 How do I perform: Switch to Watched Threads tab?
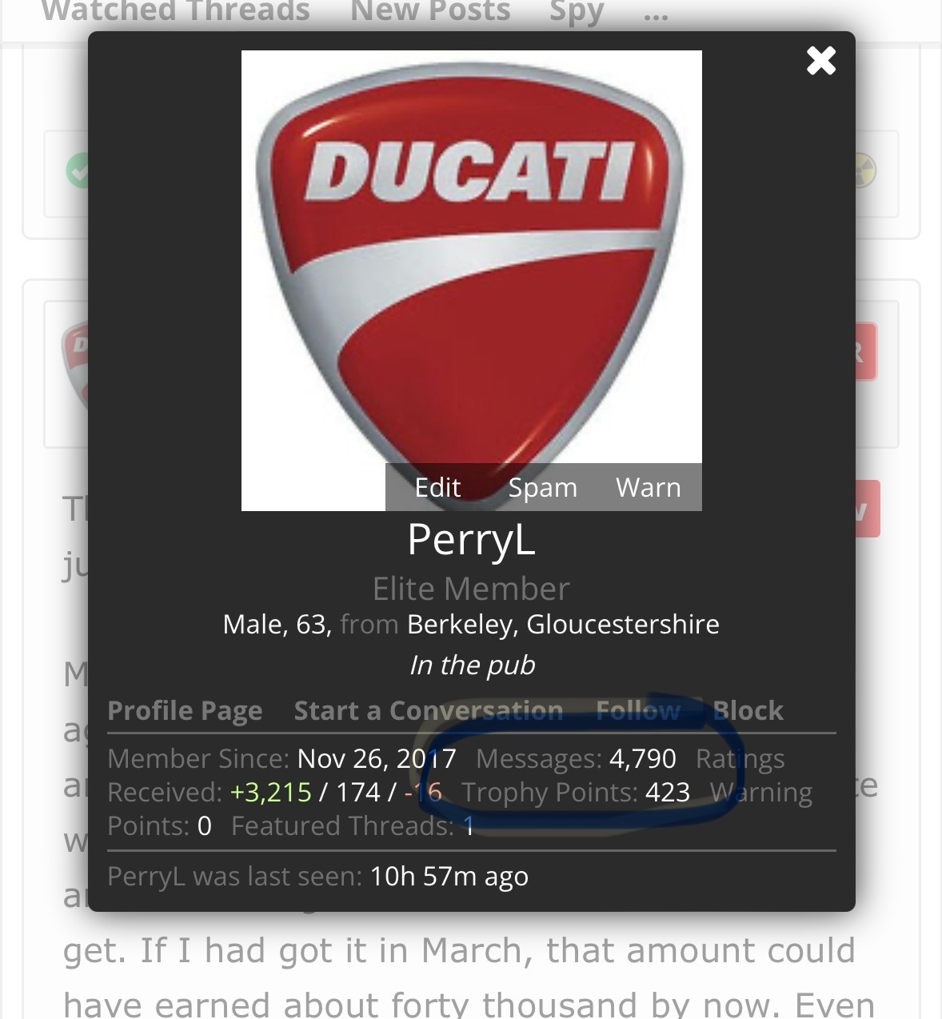tap(175, 11)
